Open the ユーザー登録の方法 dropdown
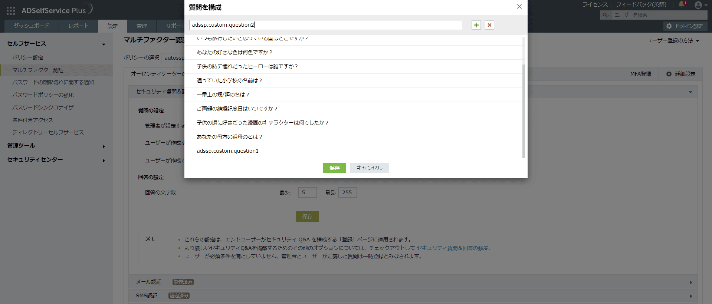The width and height of the screenshot is (712, 304). pos(673,40)
